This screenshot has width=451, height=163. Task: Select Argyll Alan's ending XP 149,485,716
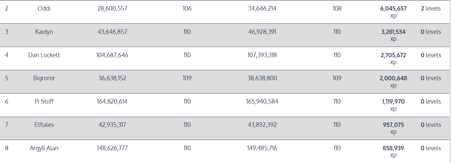[262, 148]
